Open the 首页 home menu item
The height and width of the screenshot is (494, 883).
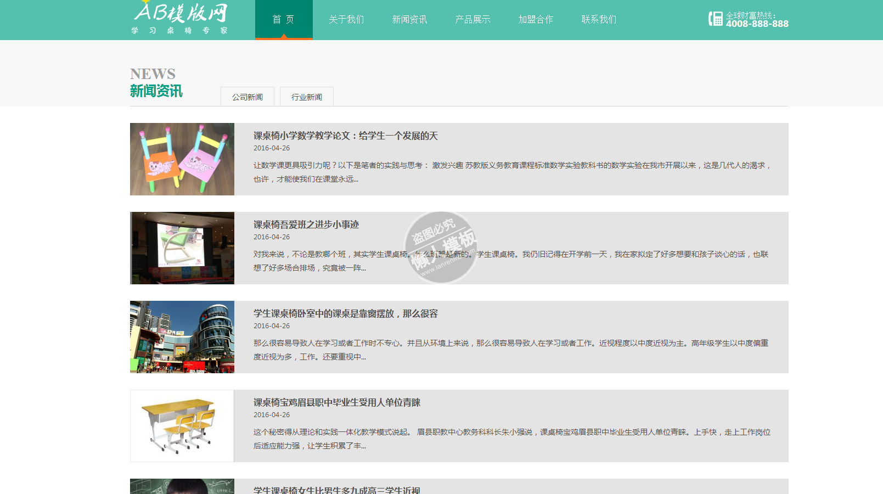pyautogui.click(x=283, y=20)
